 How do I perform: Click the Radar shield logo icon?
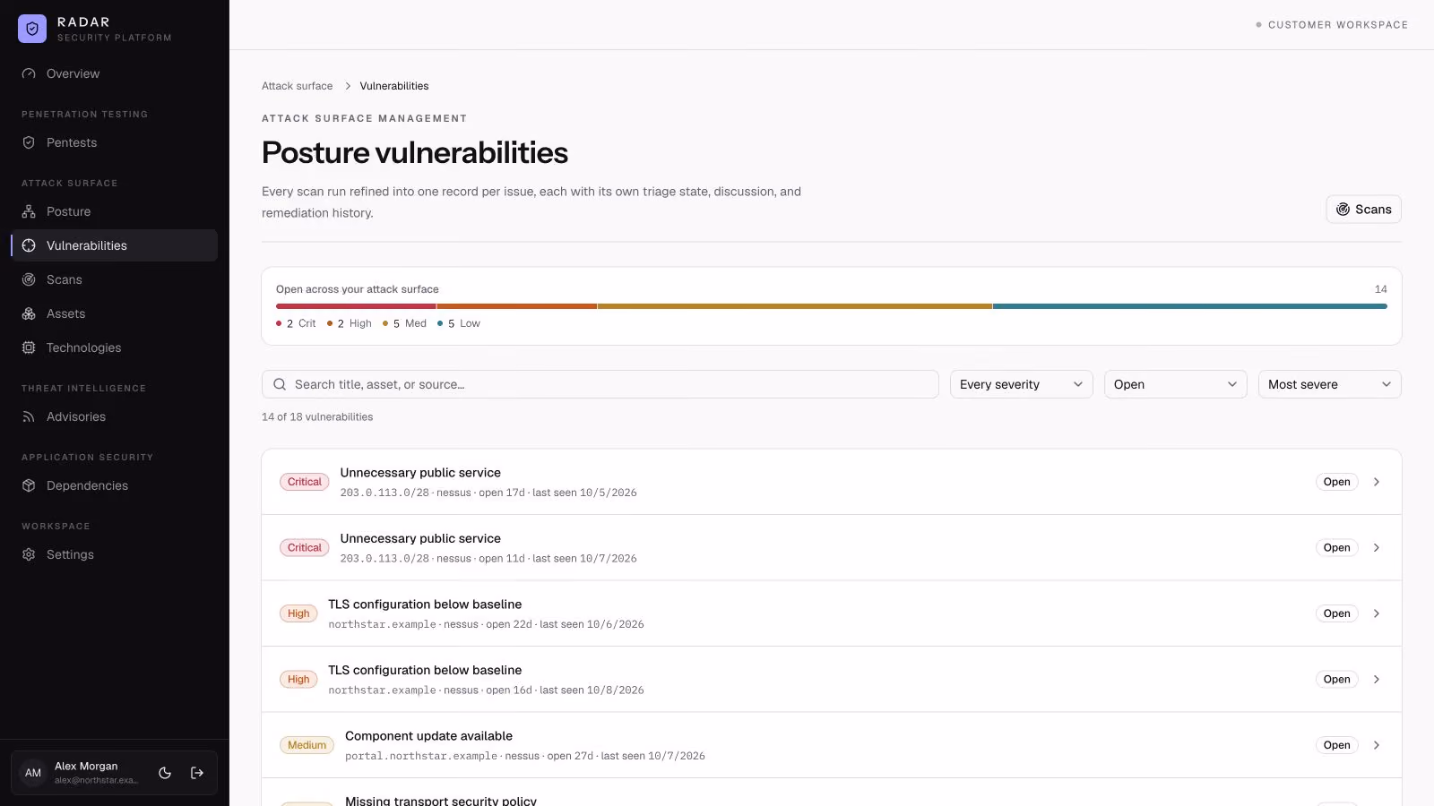point(32,29)
